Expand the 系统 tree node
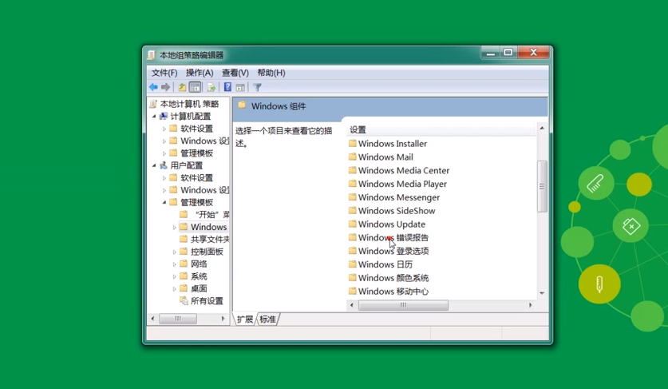Screen dimensions: 668x389 [x=174, y=276]
